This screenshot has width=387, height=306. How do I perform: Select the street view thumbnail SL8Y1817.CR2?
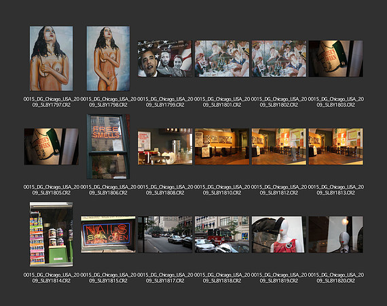point(165,235)
